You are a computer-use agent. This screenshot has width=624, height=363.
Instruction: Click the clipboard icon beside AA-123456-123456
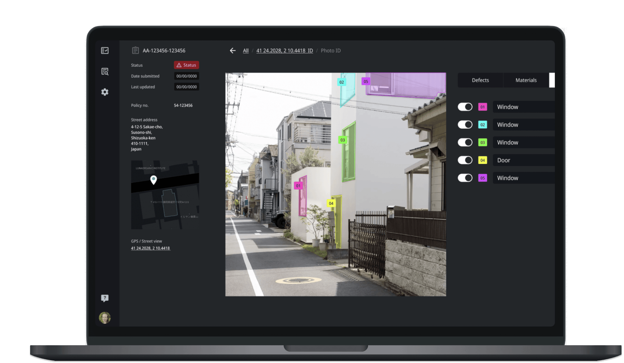coord(135,50)
